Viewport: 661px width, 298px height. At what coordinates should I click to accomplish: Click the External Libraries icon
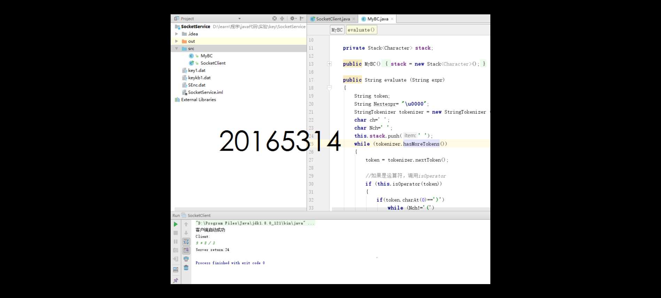pyautogui.click(x=177, y=99)
